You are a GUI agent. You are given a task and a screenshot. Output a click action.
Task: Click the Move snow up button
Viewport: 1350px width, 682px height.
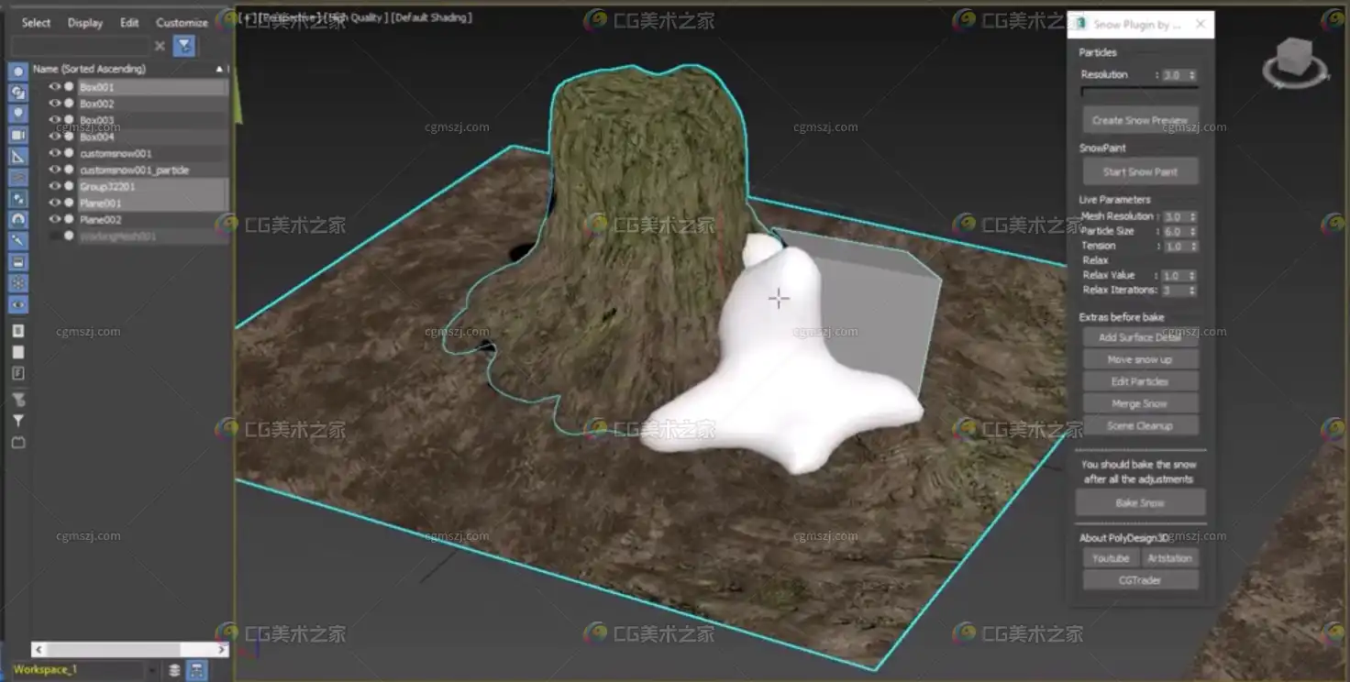tap(1140, 359)
